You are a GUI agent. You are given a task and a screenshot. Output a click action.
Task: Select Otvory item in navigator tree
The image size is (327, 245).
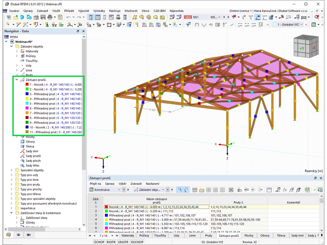click(30, 141)
